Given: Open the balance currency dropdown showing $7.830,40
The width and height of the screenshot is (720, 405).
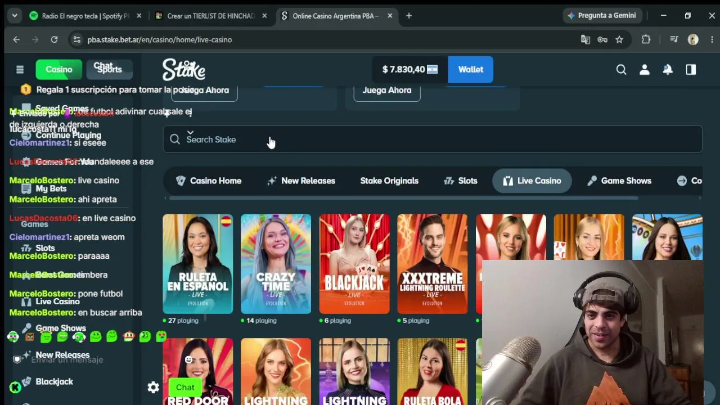Looking at the screenshot, I should pyautogui.click(x=410, y=69).
